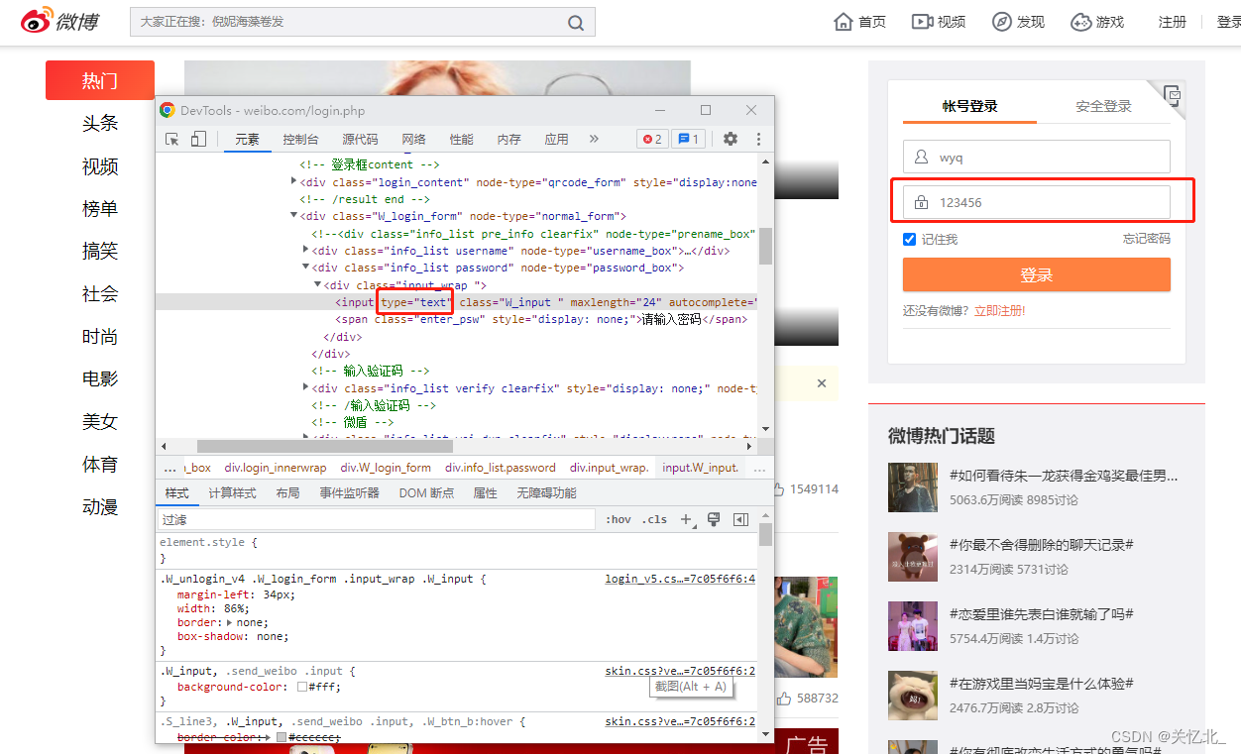Expand the border shorthand property triangle
Image resolution: width=1241 pixels, height=754 pixels.
(x=230, y=622)
